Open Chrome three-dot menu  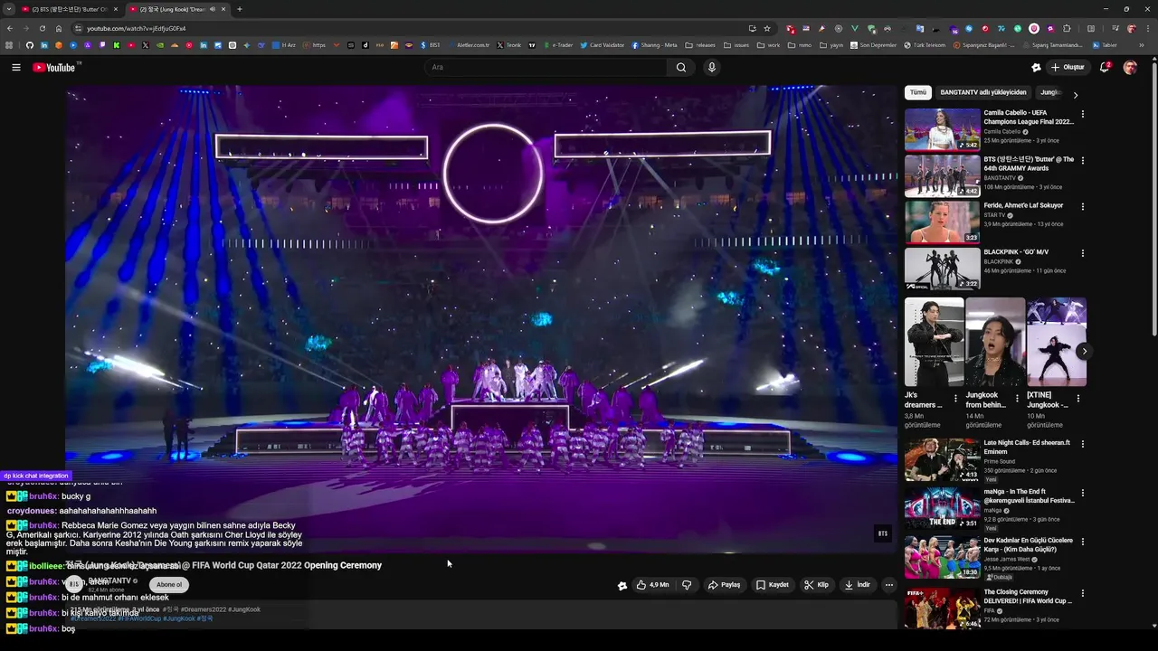(x=1147, y=28)
